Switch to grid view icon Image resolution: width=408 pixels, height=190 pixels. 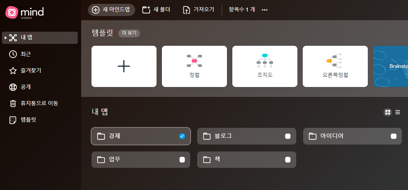[x=388, y=112]
